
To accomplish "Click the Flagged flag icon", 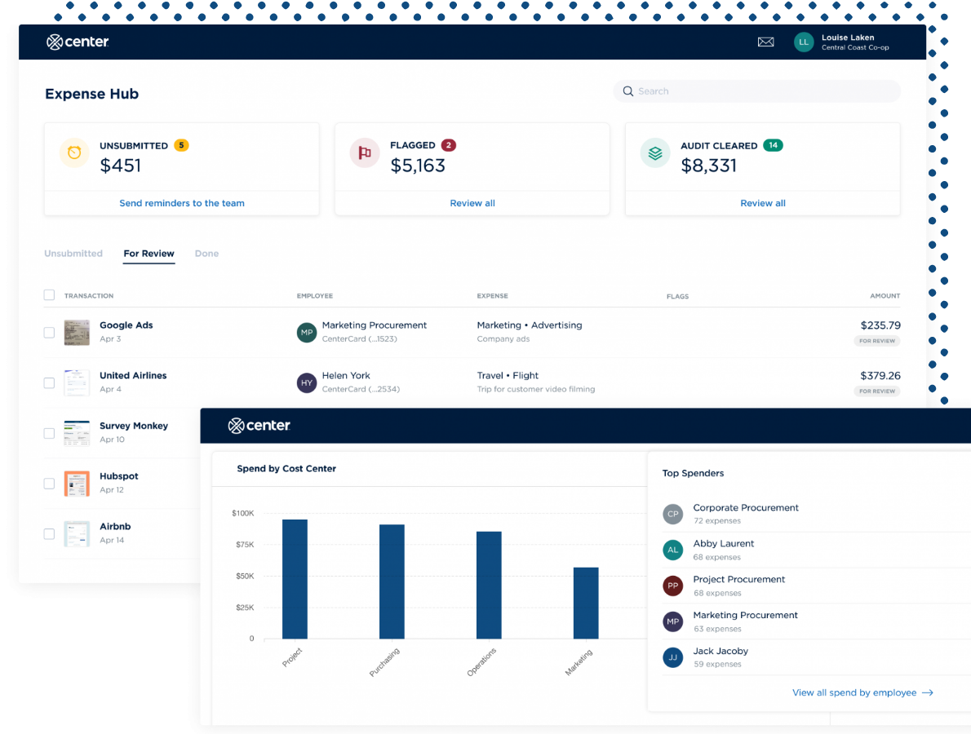I will tap(365, 153).
